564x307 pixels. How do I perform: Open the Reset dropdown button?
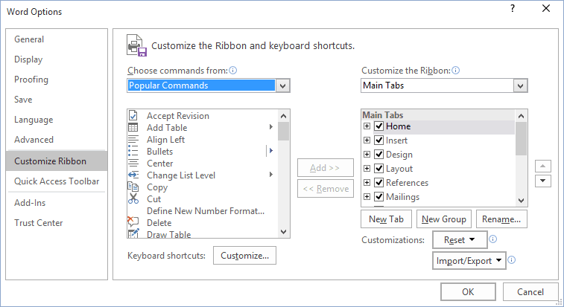[x=460, y=239]
